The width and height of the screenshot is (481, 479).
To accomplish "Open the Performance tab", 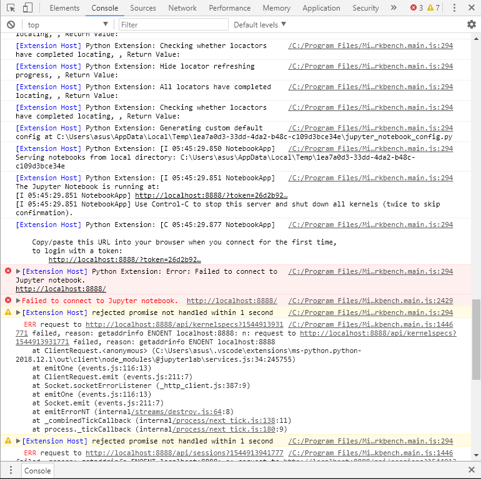I will tap(230, 8).
